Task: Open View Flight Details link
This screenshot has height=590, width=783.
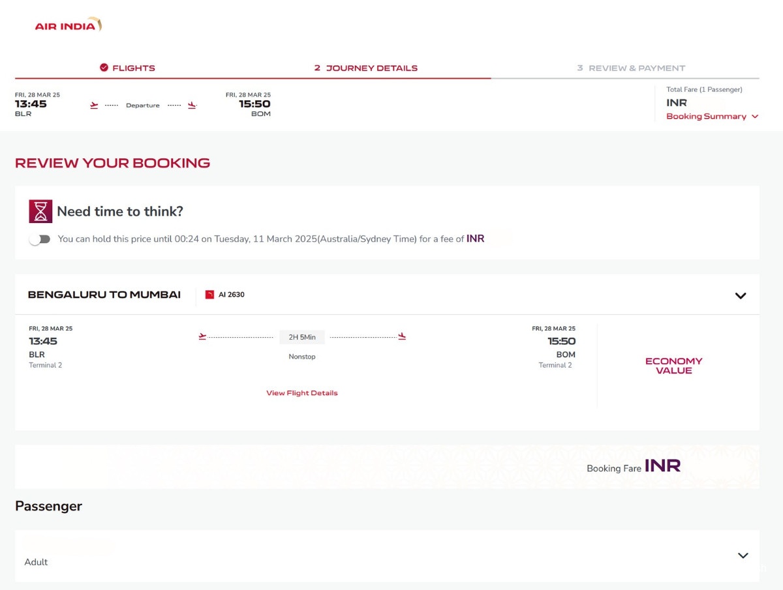Action: click(x=302, y=393)
